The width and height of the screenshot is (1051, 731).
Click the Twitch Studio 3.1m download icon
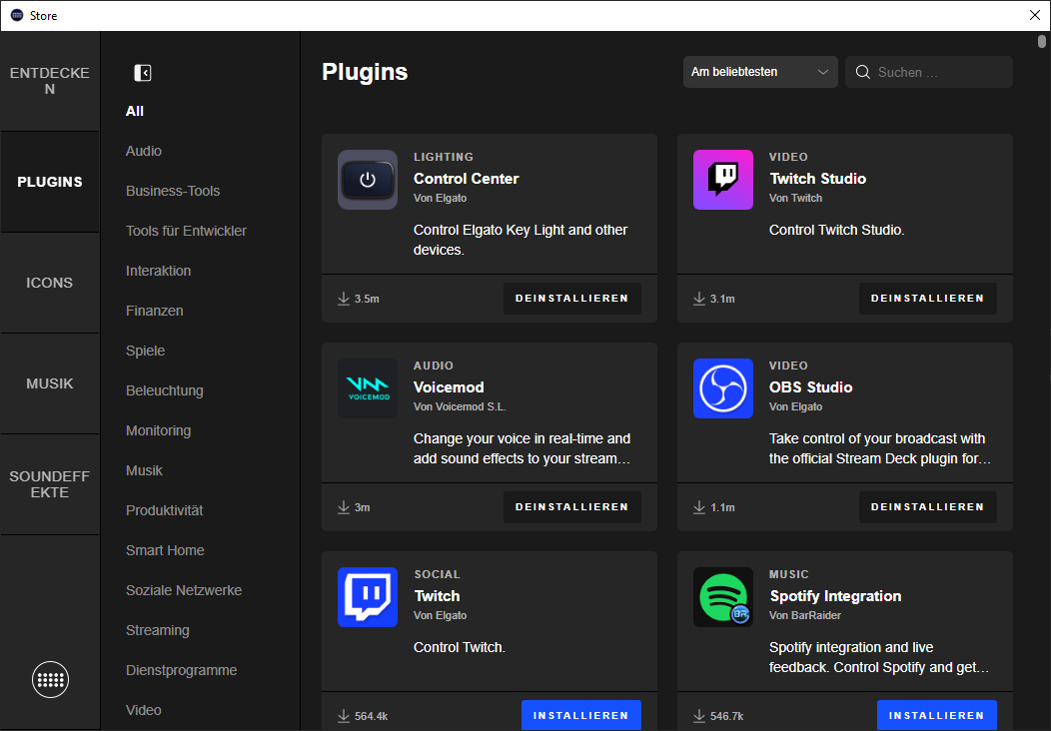pos(699,299)
